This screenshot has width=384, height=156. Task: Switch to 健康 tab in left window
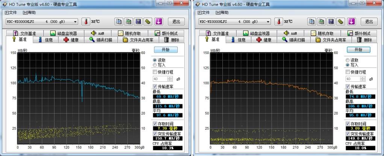(x=71, y=40)
